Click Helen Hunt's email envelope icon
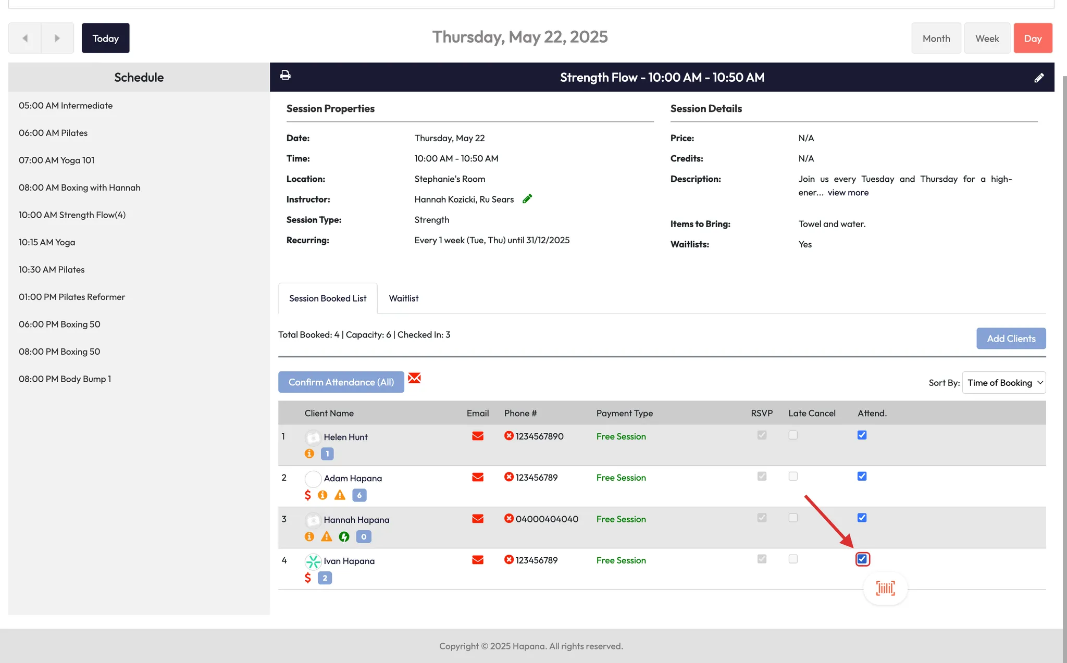 (x=477, y=436)
